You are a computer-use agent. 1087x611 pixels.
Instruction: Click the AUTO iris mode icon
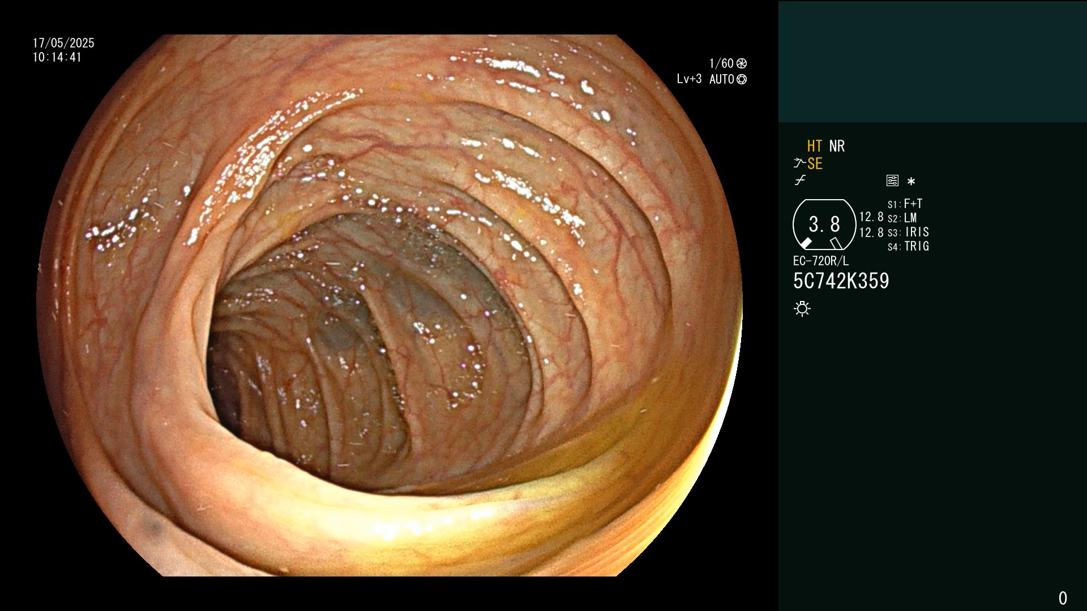pyautogui.click(x=742, y=79)
